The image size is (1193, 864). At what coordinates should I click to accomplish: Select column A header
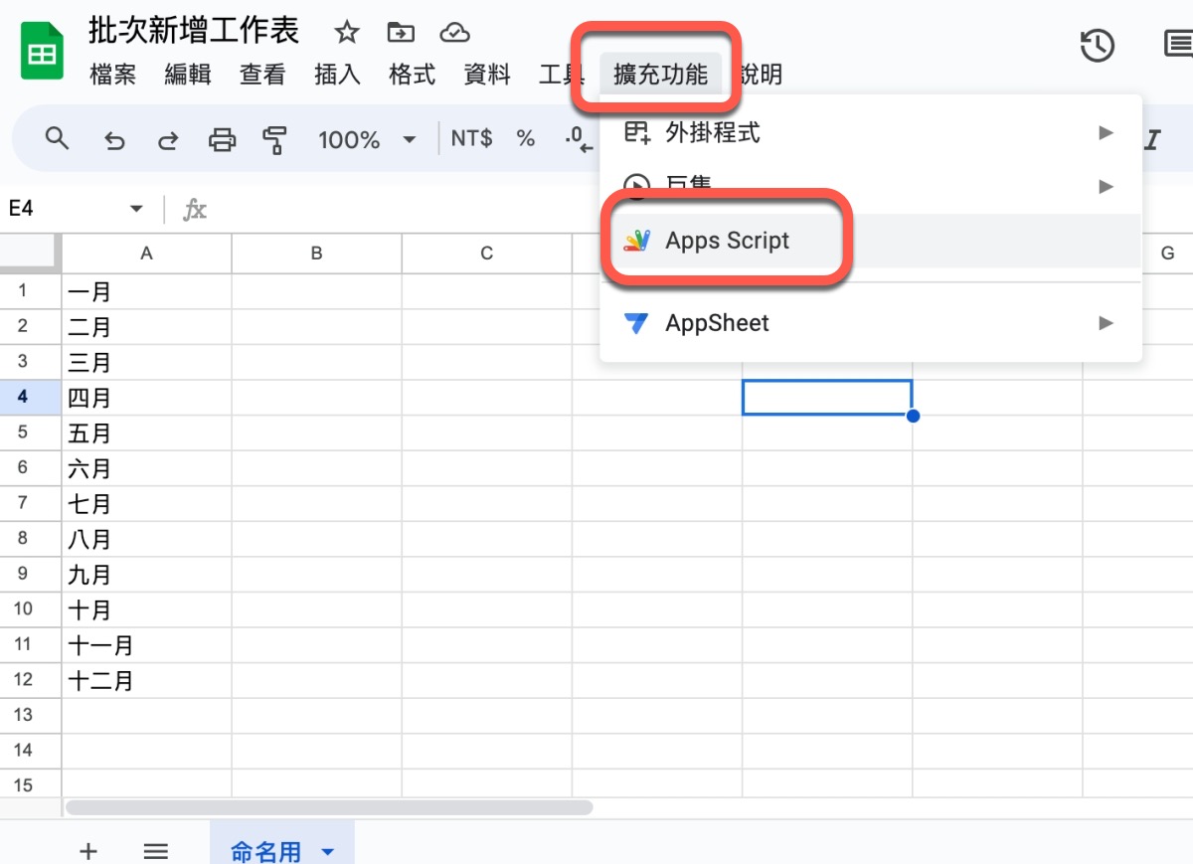[x=146, y=254]
